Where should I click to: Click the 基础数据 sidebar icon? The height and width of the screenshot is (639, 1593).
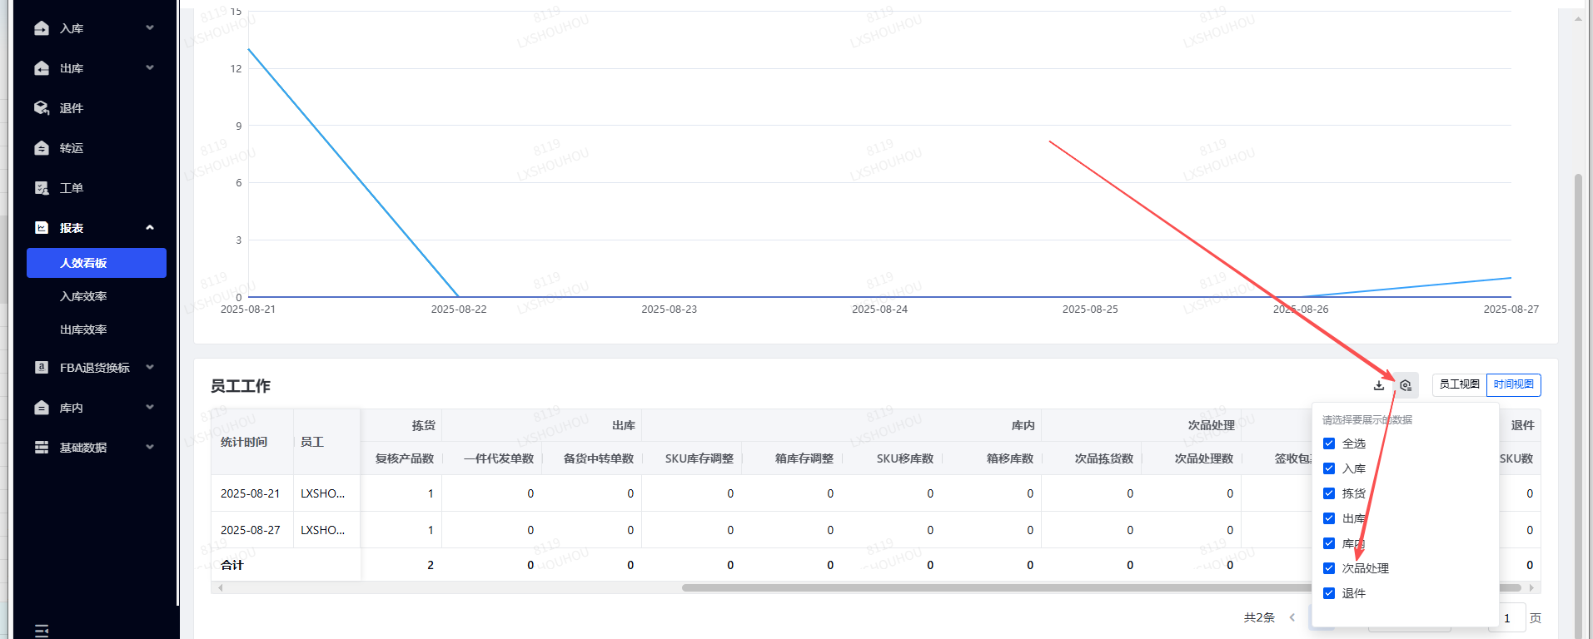click(x=42, y=448)
